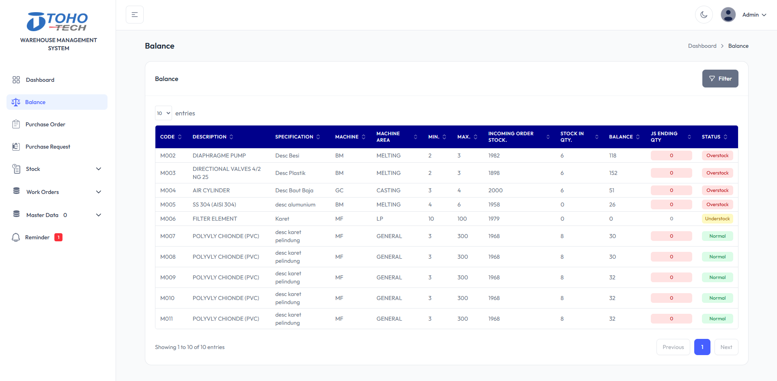Click the Filter button
This screenshot has width=777, height=381.
[x=720, y=79]
